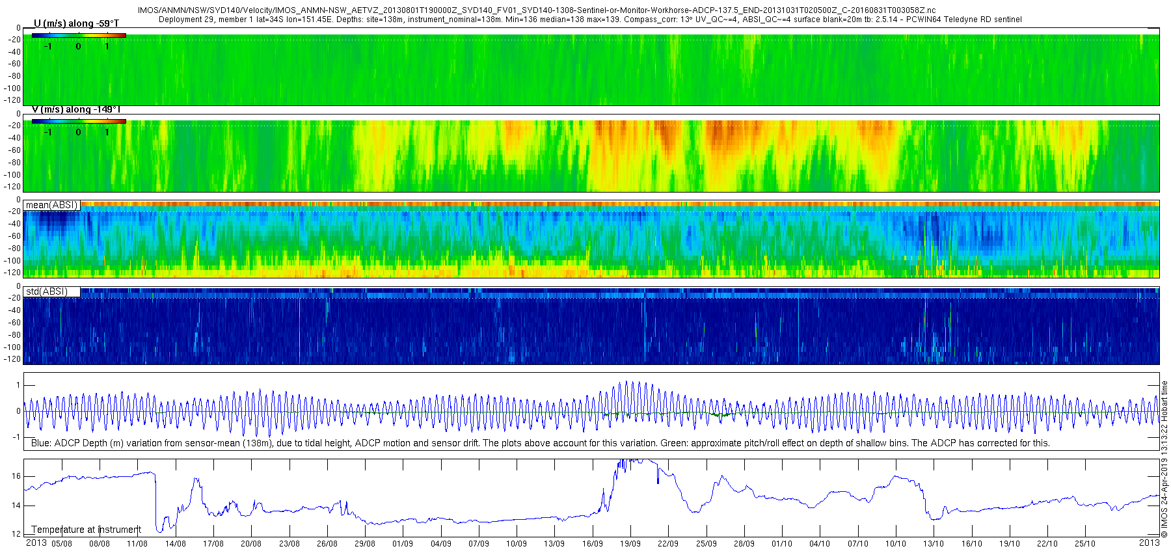Click the 'U (m/s) along -59°T' title
The width and height of the screenshot is (1171, 553).
coord(76,23)
